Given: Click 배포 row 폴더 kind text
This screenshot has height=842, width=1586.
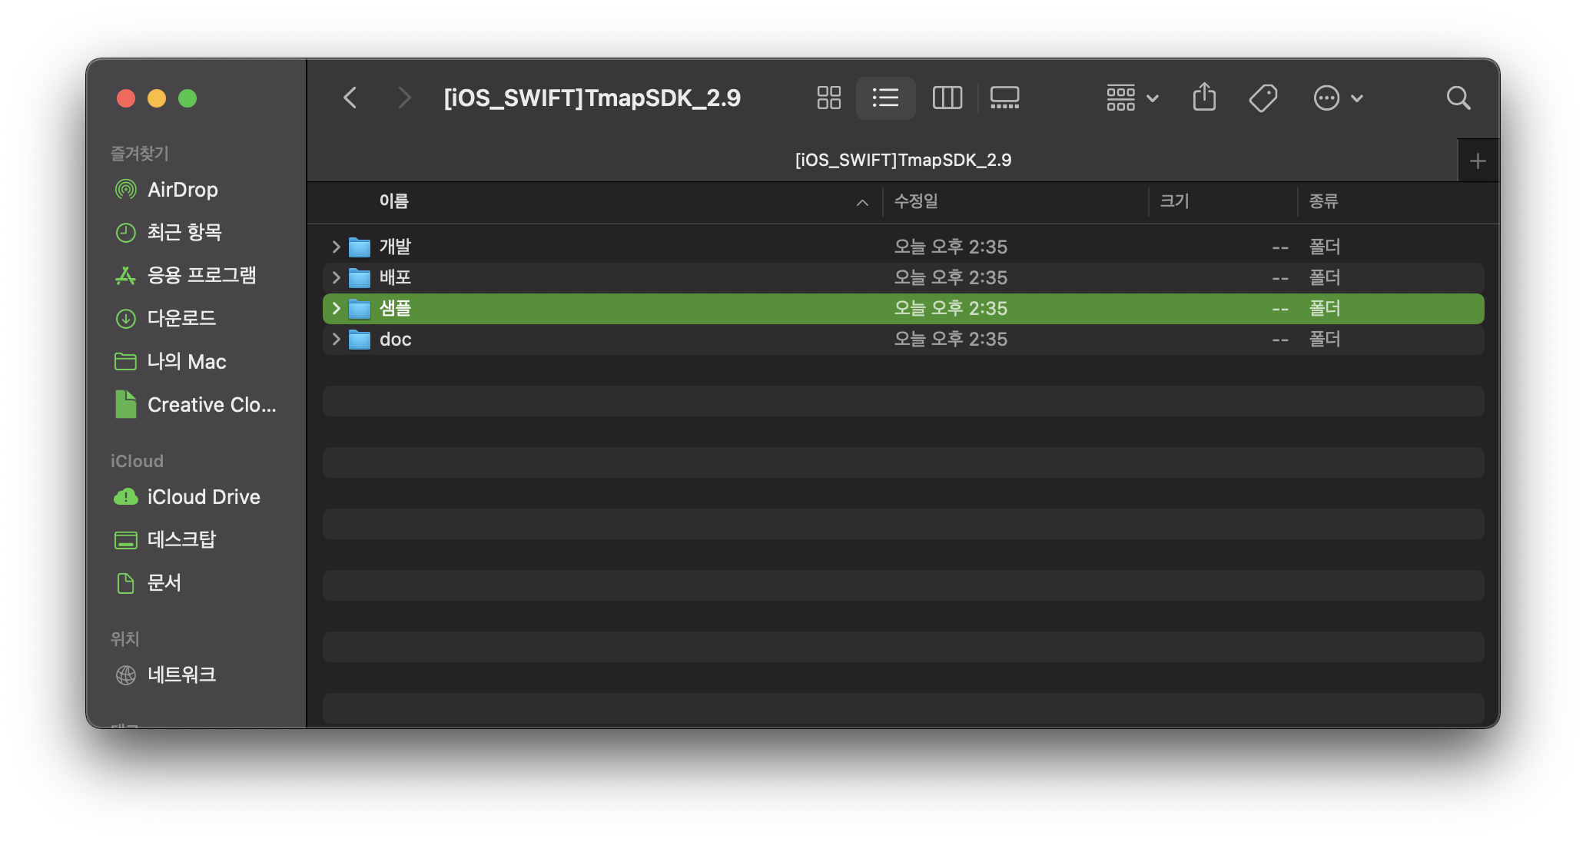Looking at the screenshot, I should (1325, 277).
